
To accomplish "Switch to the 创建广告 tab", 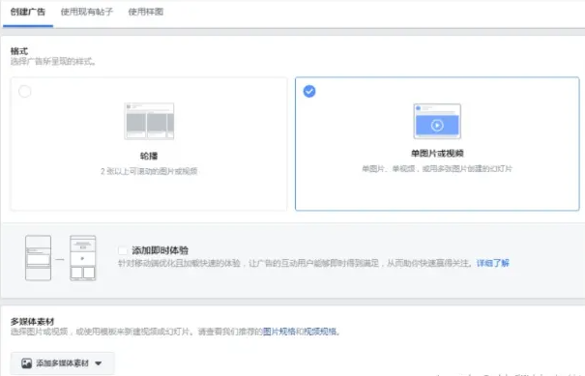I will [x=28, y=12].
